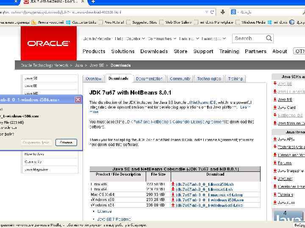The height and width of the screenshot is (228, 305).
Task: Click the Sign In/Register link
Action: [x=97, y=38]
